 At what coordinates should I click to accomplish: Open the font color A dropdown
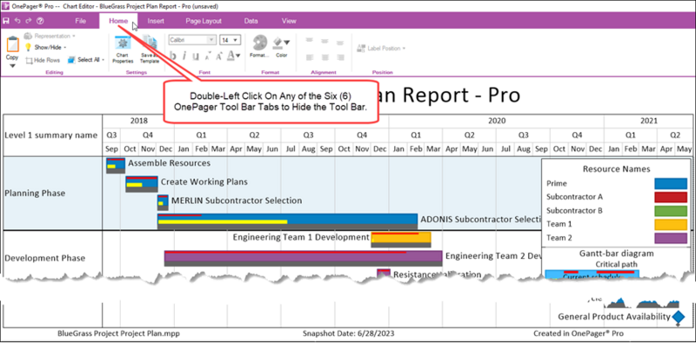(x=233, y=56)
